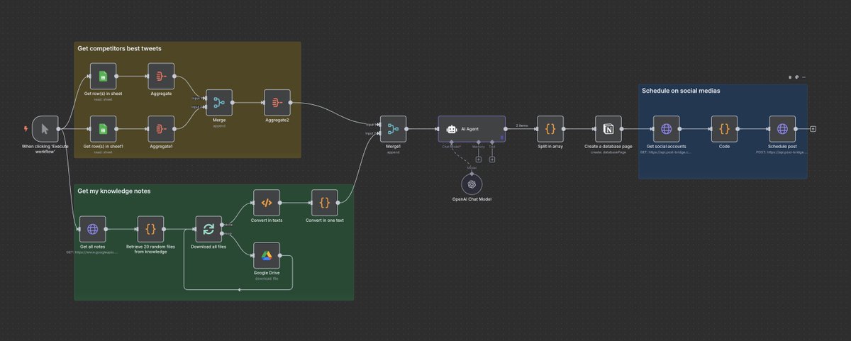Viewport: 851px width, 341px height.
Task: Open the AI Agent node
Action: coord(472,129)
